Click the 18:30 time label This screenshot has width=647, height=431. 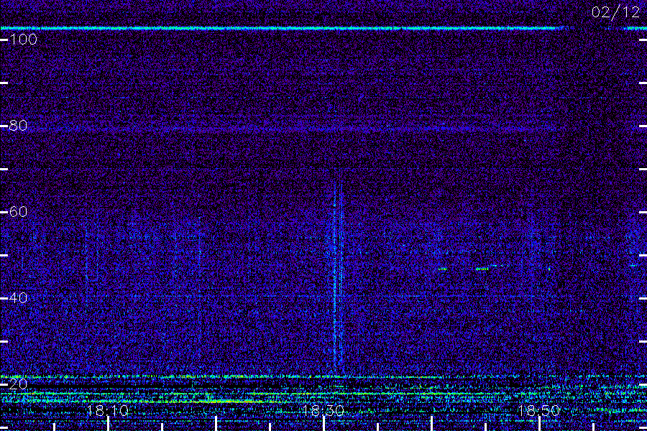pyautogui.click(x=323, y=411)
